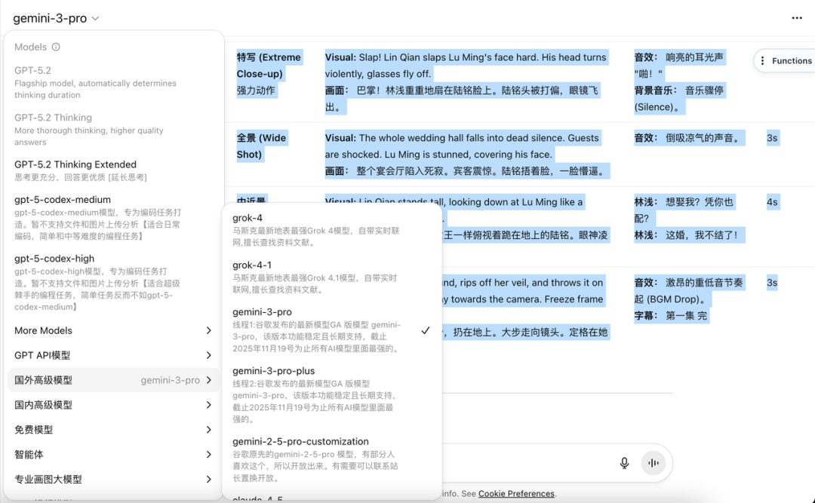Screen dimensions: 815x503
Task: Expand the 专业画图大模型 submenu
Action: pos(113,479)
